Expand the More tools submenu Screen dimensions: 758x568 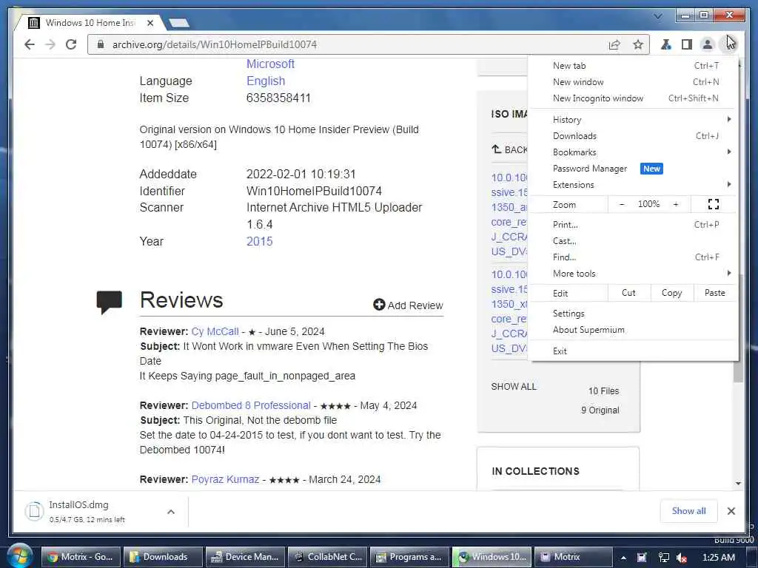(x=634, y=274)
